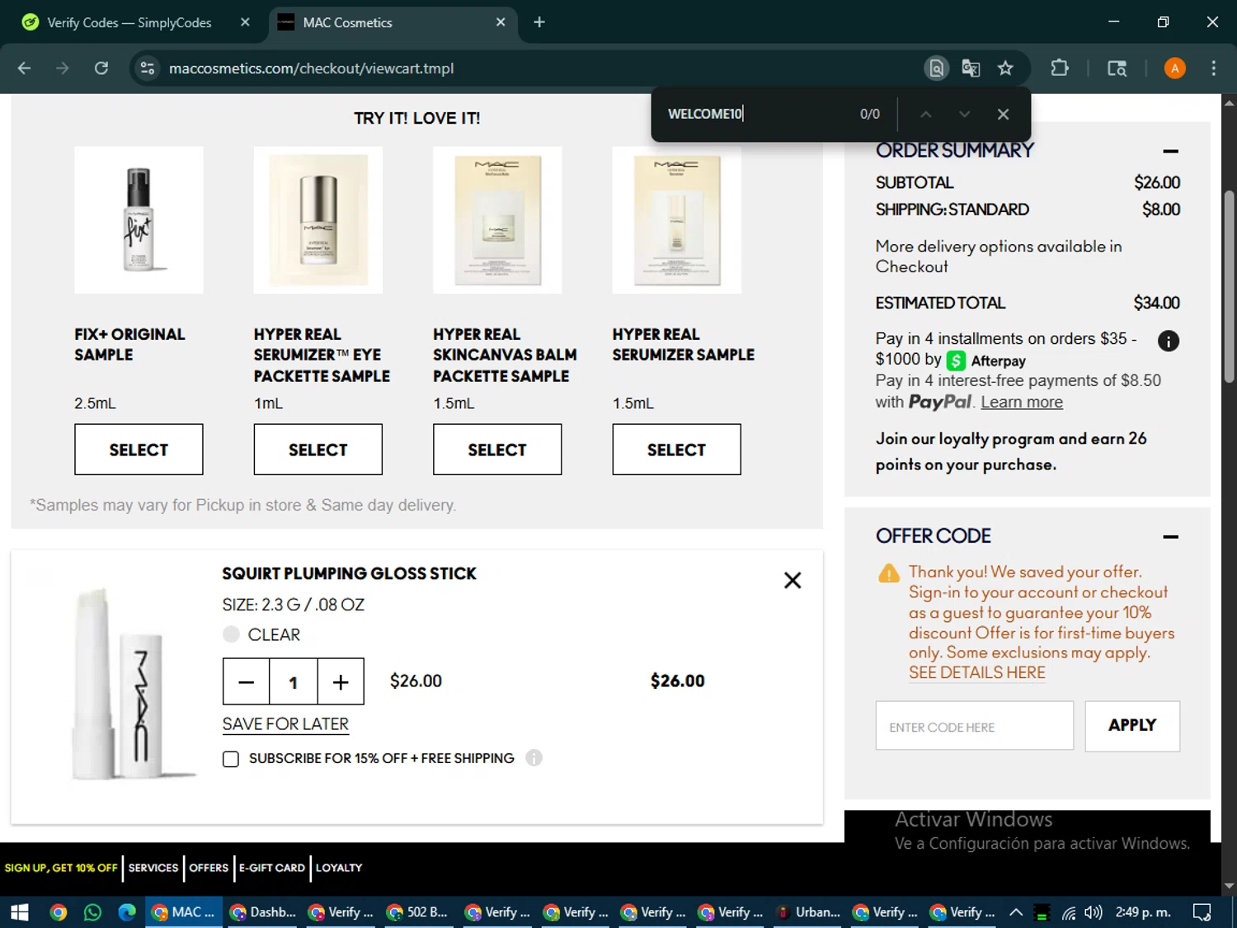
Task: Collapse the Offer Code section
Action: pos(1170,537)
